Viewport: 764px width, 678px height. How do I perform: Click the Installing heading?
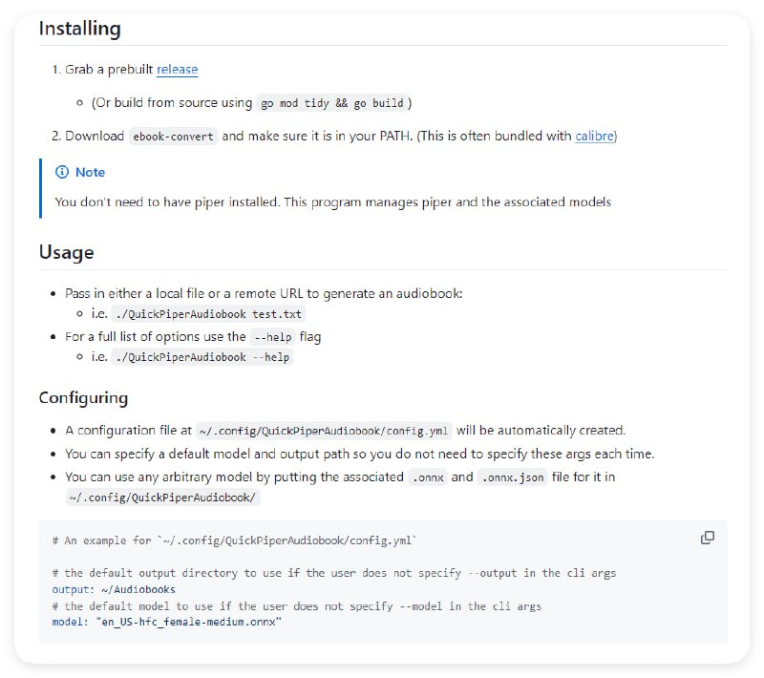pos(80,29)
